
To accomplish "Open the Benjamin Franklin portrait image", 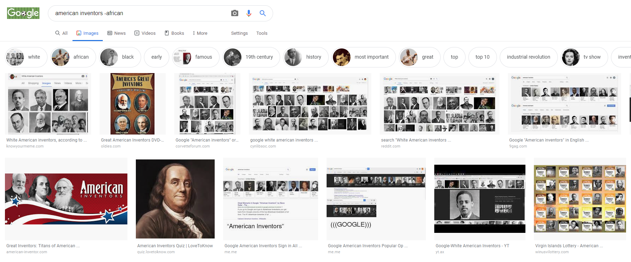I will click(x=175, y=199).
